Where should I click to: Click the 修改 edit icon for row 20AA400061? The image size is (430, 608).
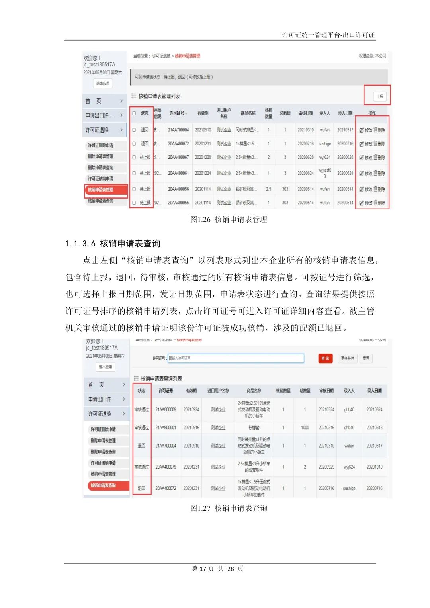pyautogui.click(x=362, y=174)
